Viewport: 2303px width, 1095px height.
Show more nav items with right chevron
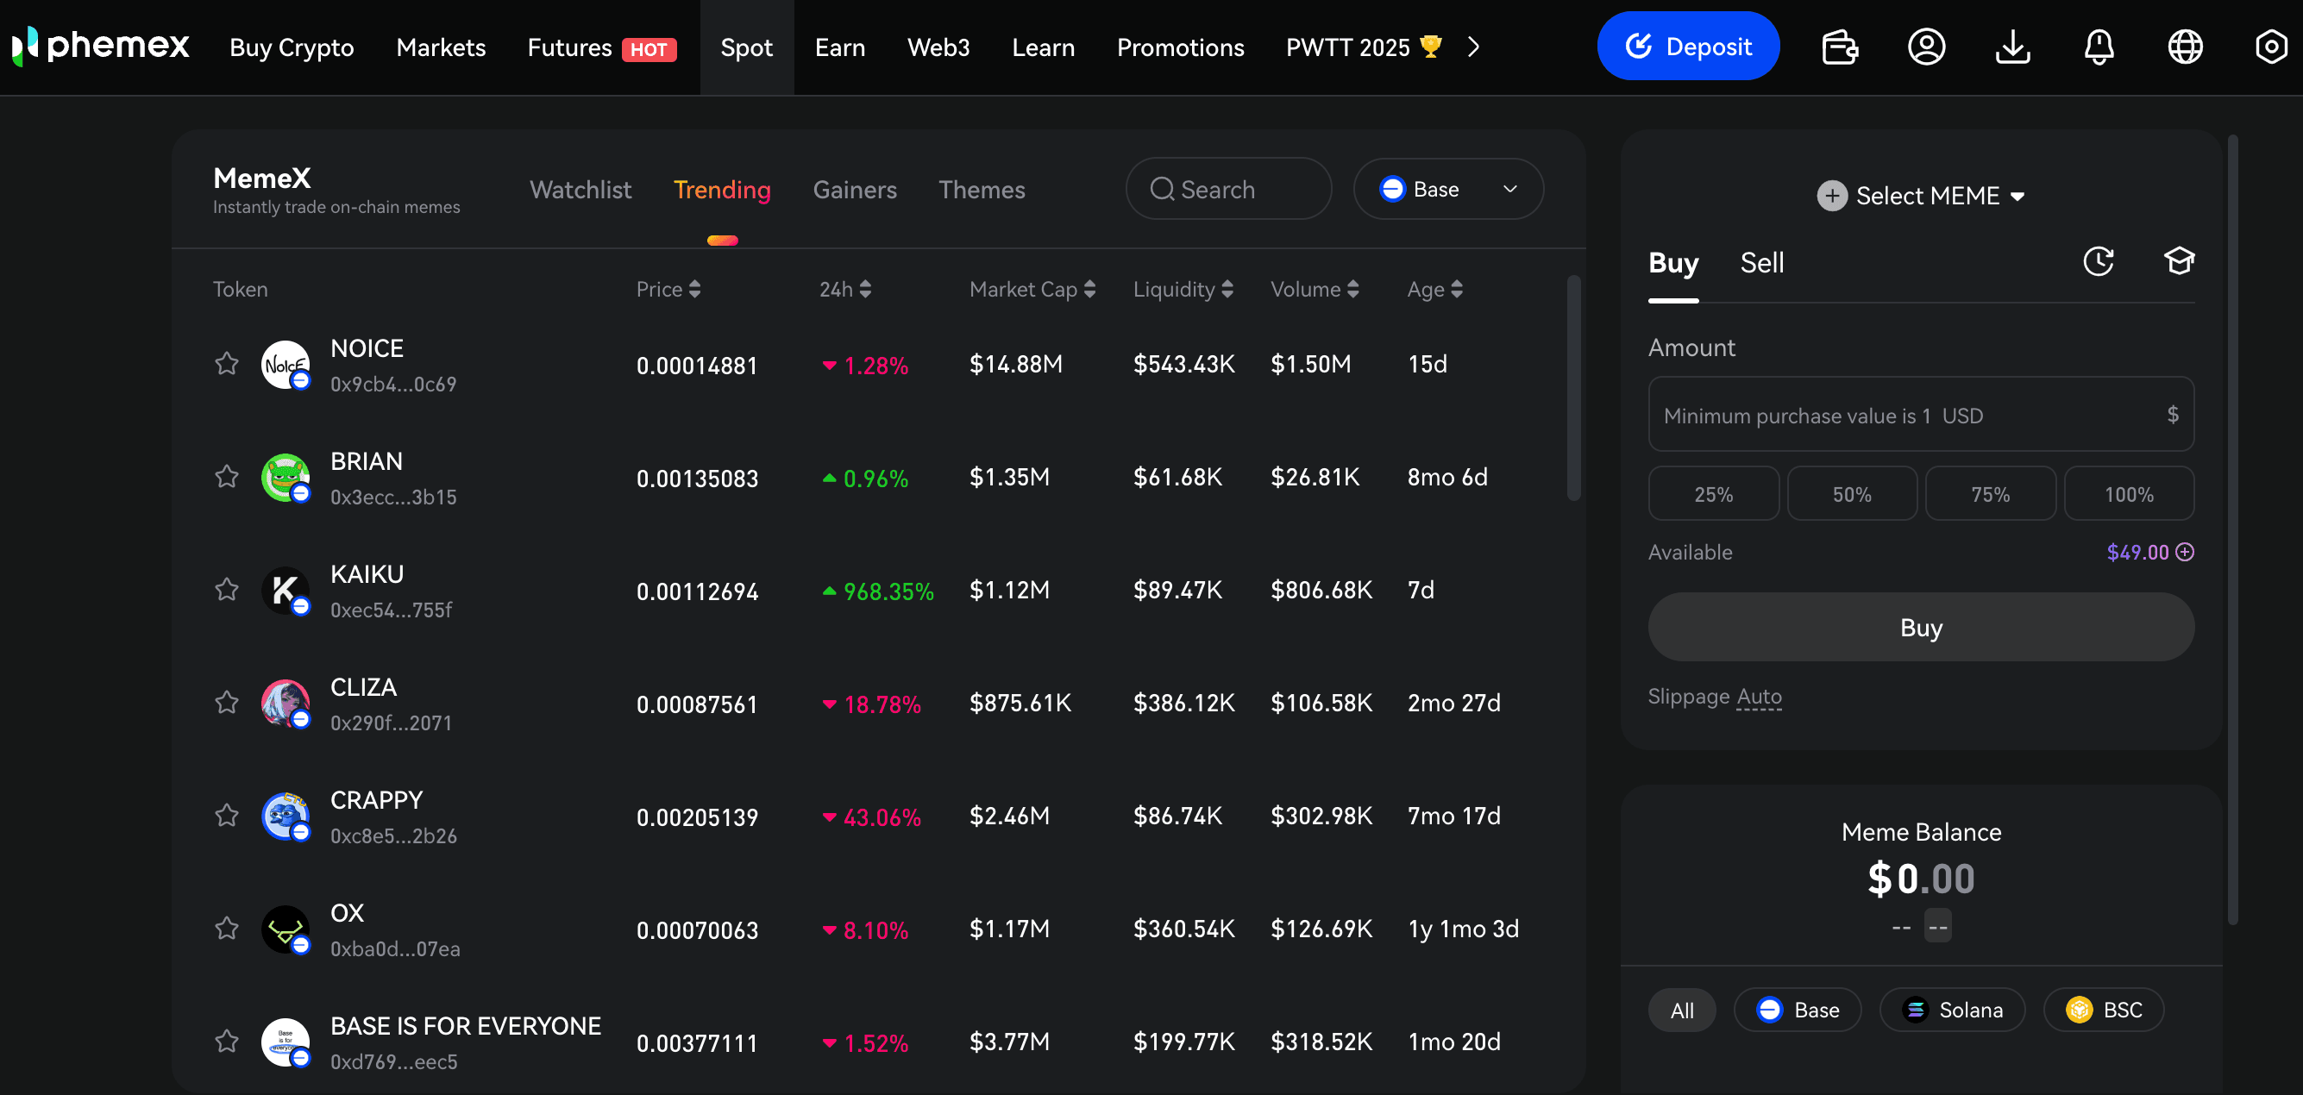point(1474,47)
